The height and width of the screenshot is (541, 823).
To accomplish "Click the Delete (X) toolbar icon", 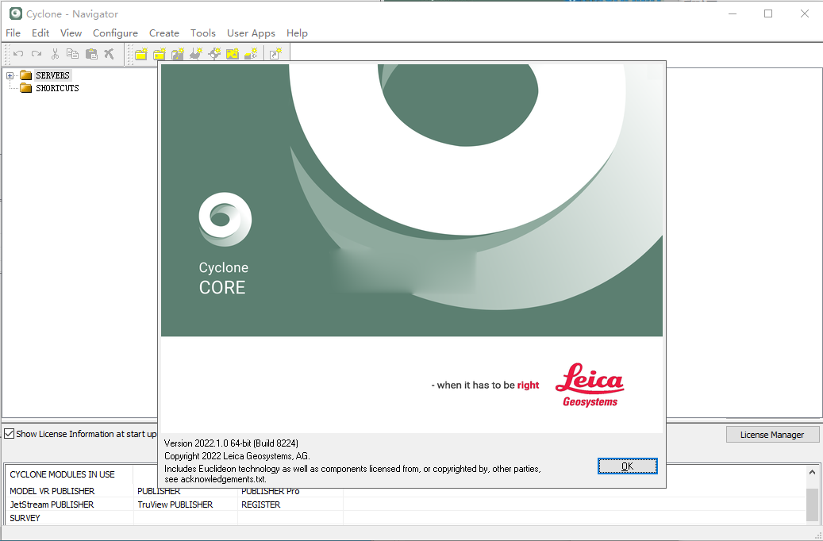I will tap(109, 54).
